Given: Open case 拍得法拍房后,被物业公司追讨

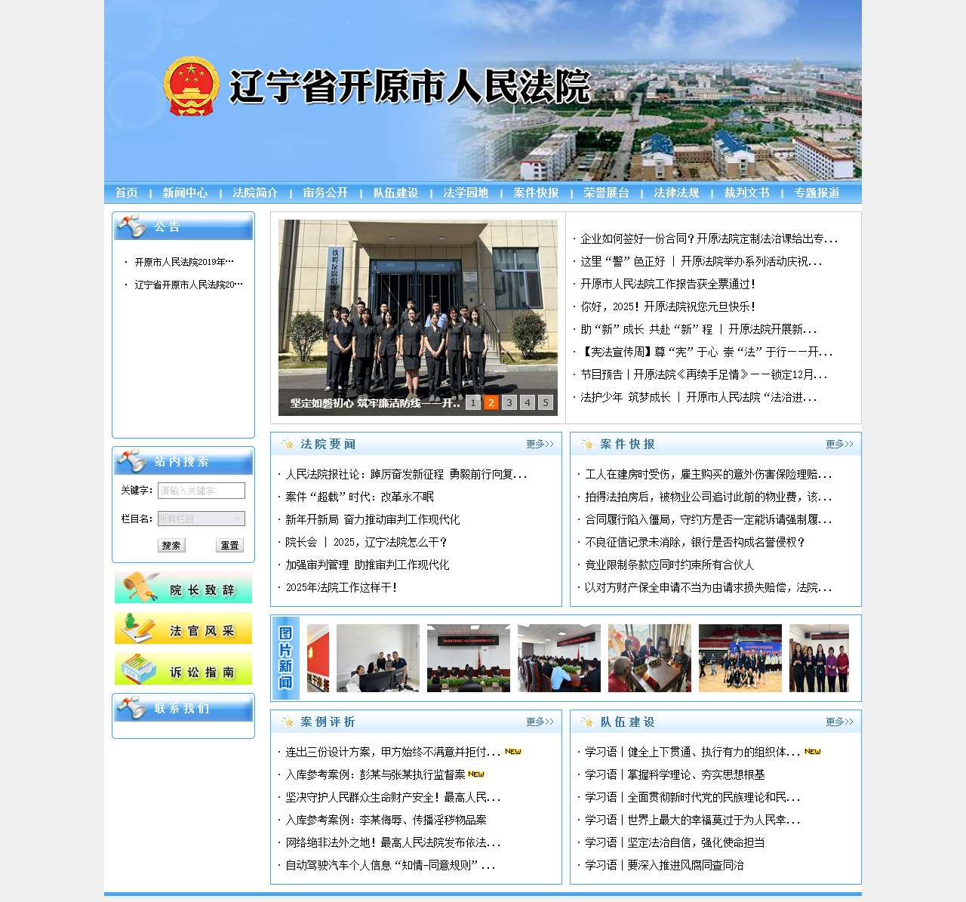Looking at the screenshot, I should coord(708,497).
